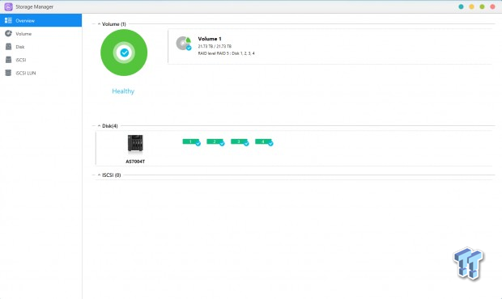Open the Disk section in sidebar
This screenshot has width=502, height=299.
click(40, 47)
